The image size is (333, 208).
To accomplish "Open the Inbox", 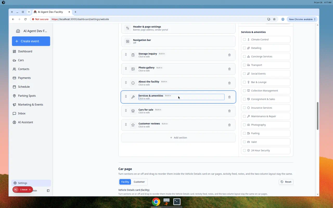I will pyautogui.click(x=31, y=113).
